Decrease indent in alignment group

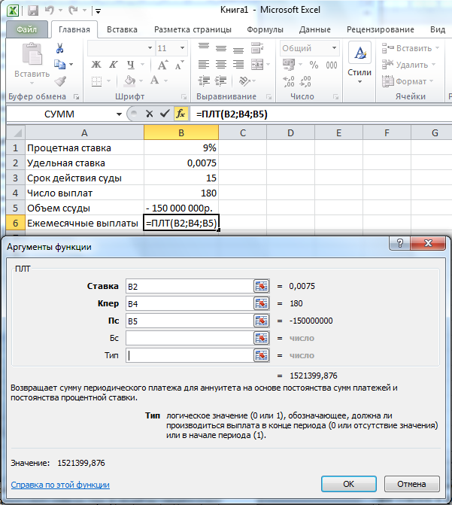pos(204,81)
